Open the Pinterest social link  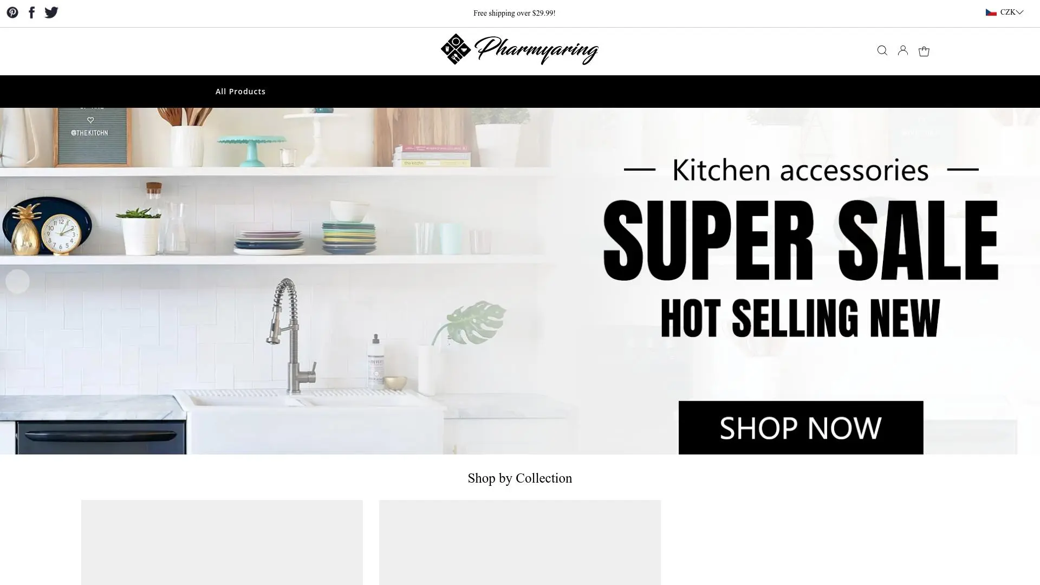(12, 12)
